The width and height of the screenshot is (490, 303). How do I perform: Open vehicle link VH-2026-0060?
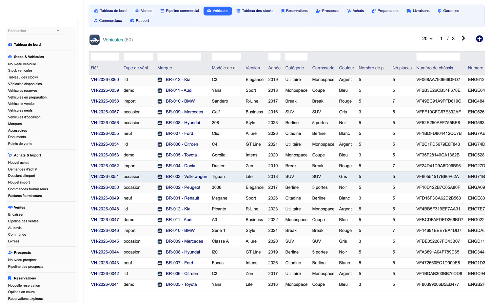(x=105, y=80)
